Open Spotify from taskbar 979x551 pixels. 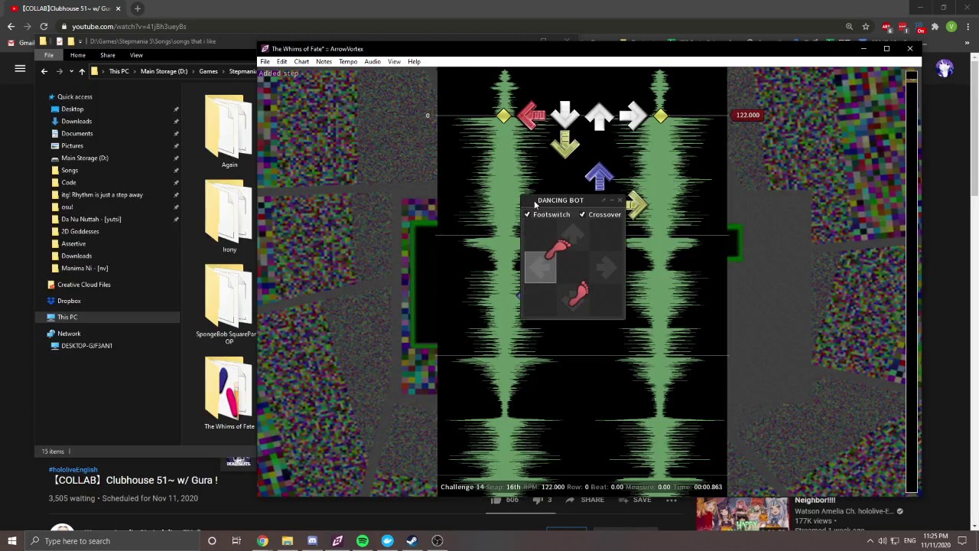coord(363,541)
